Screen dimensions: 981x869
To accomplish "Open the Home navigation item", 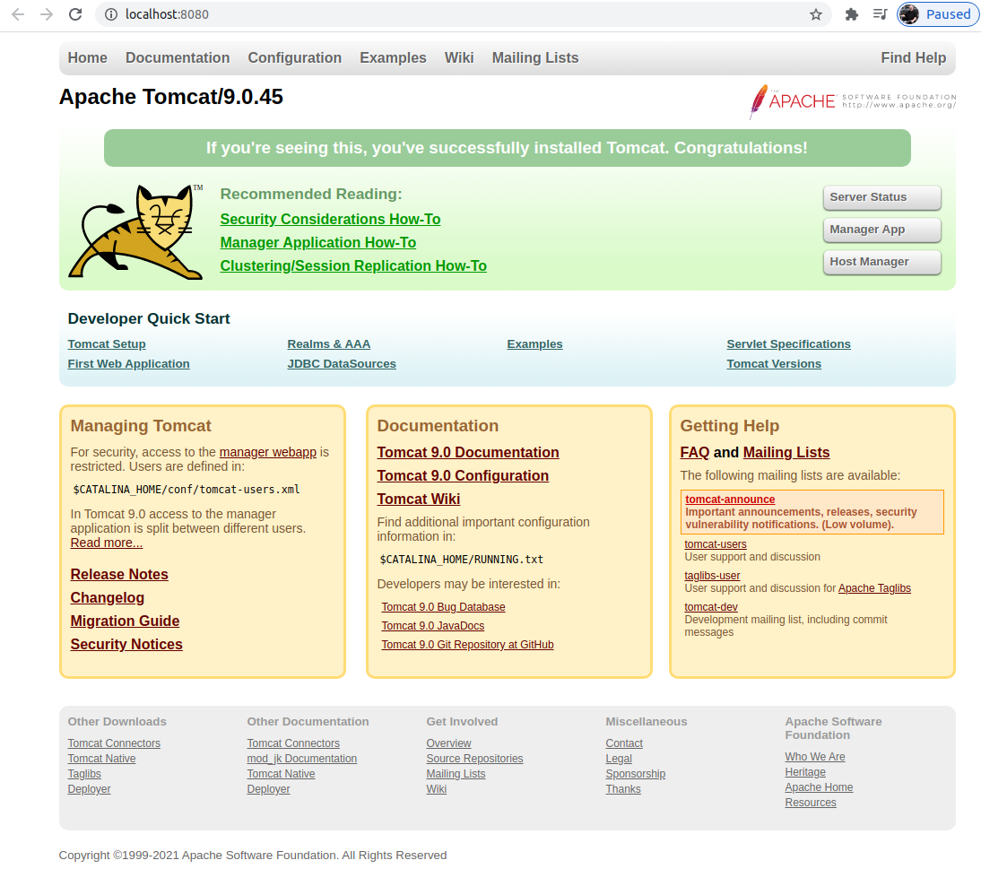I will (88, 57).
